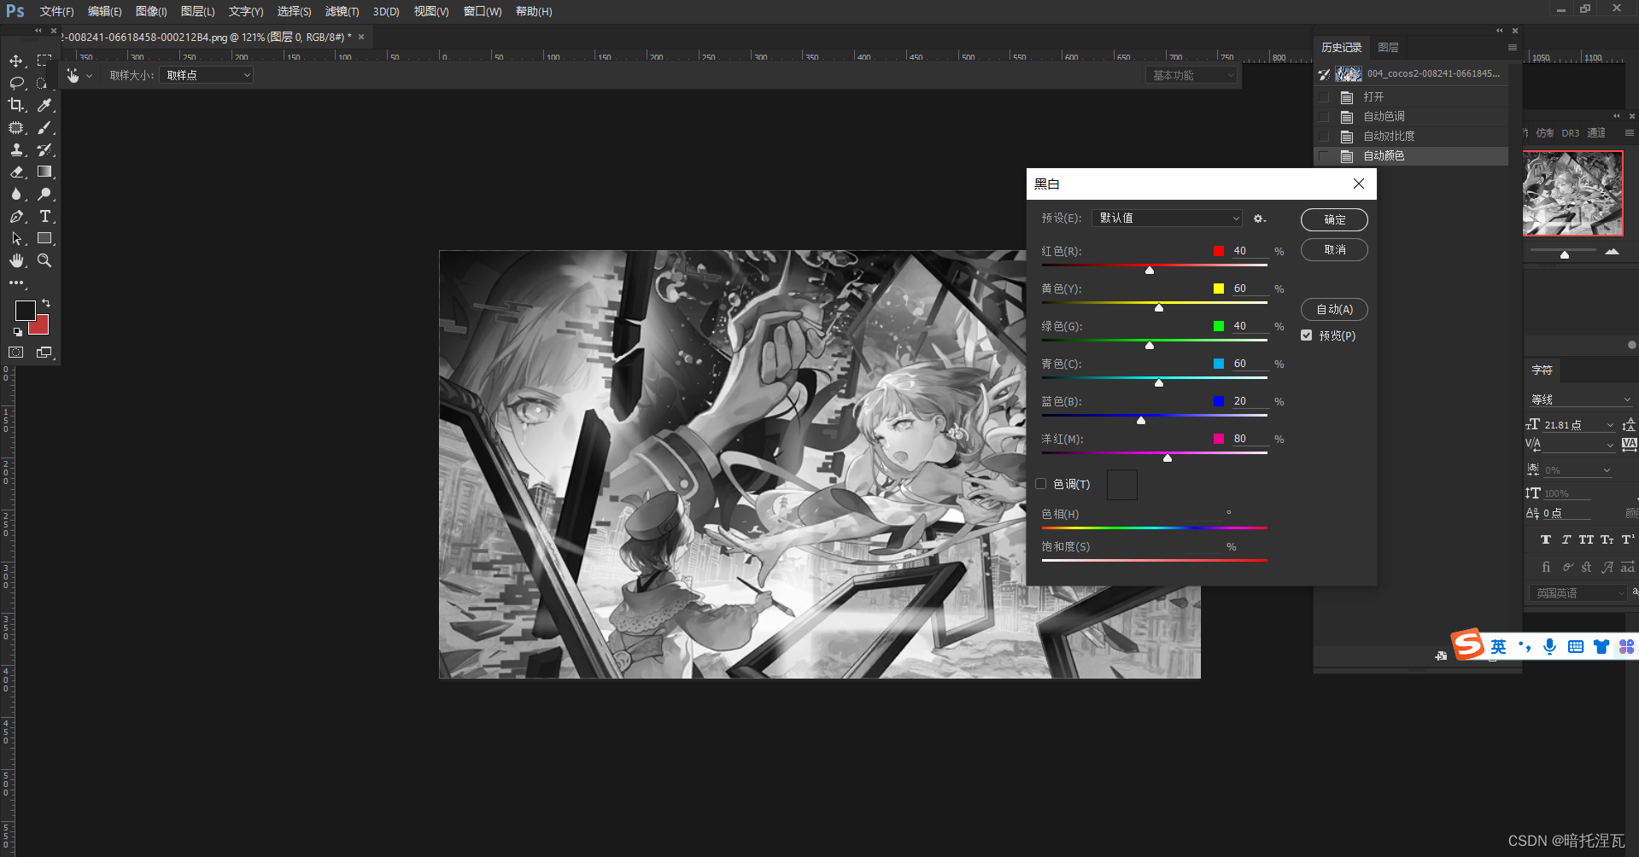Image resolution: width=1639 pixels, height=857 pixels.
Task: Select the History Brush tool
Action: point(44,149)
